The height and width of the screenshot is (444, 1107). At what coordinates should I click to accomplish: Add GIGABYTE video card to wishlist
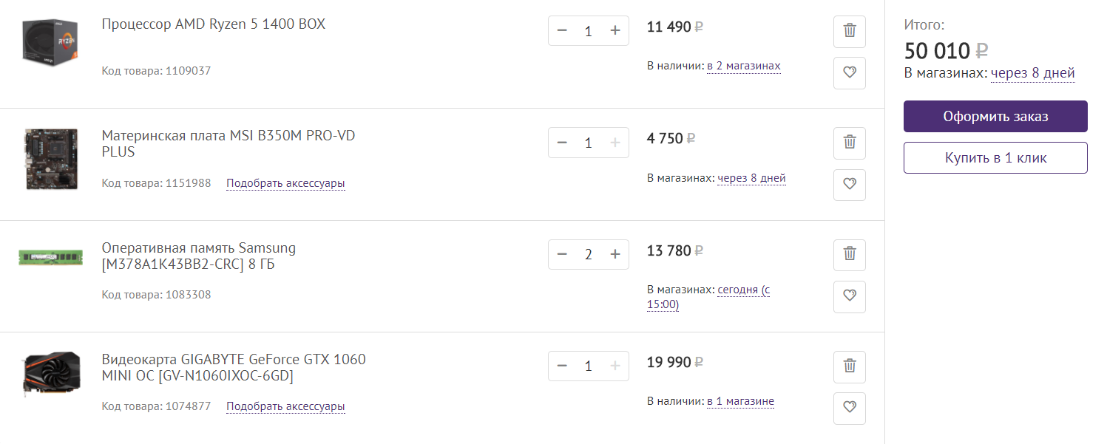click(849, 408)
